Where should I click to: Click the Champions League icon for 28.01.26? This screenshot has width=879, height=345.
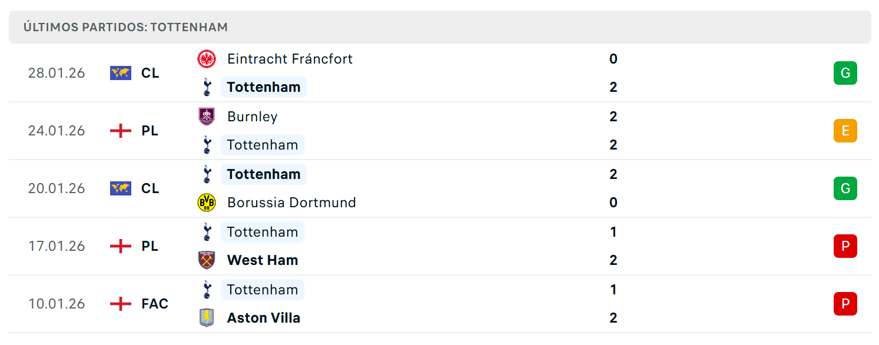coord(121,73)
